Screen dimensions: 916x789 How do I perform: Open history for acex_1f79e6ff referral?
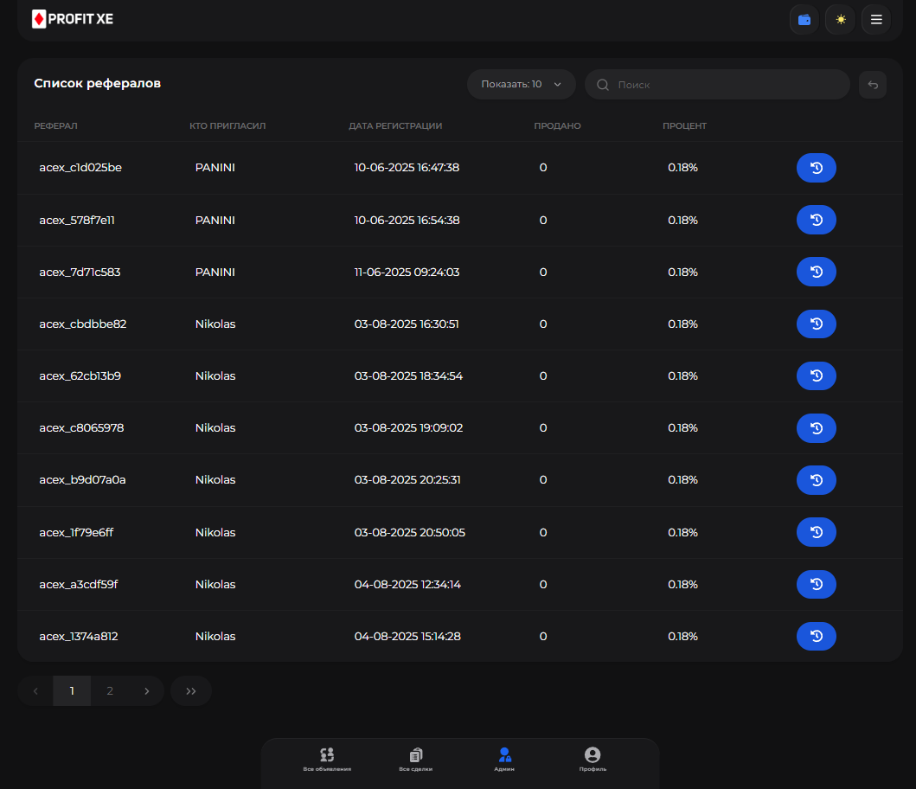tap(816, 532)
